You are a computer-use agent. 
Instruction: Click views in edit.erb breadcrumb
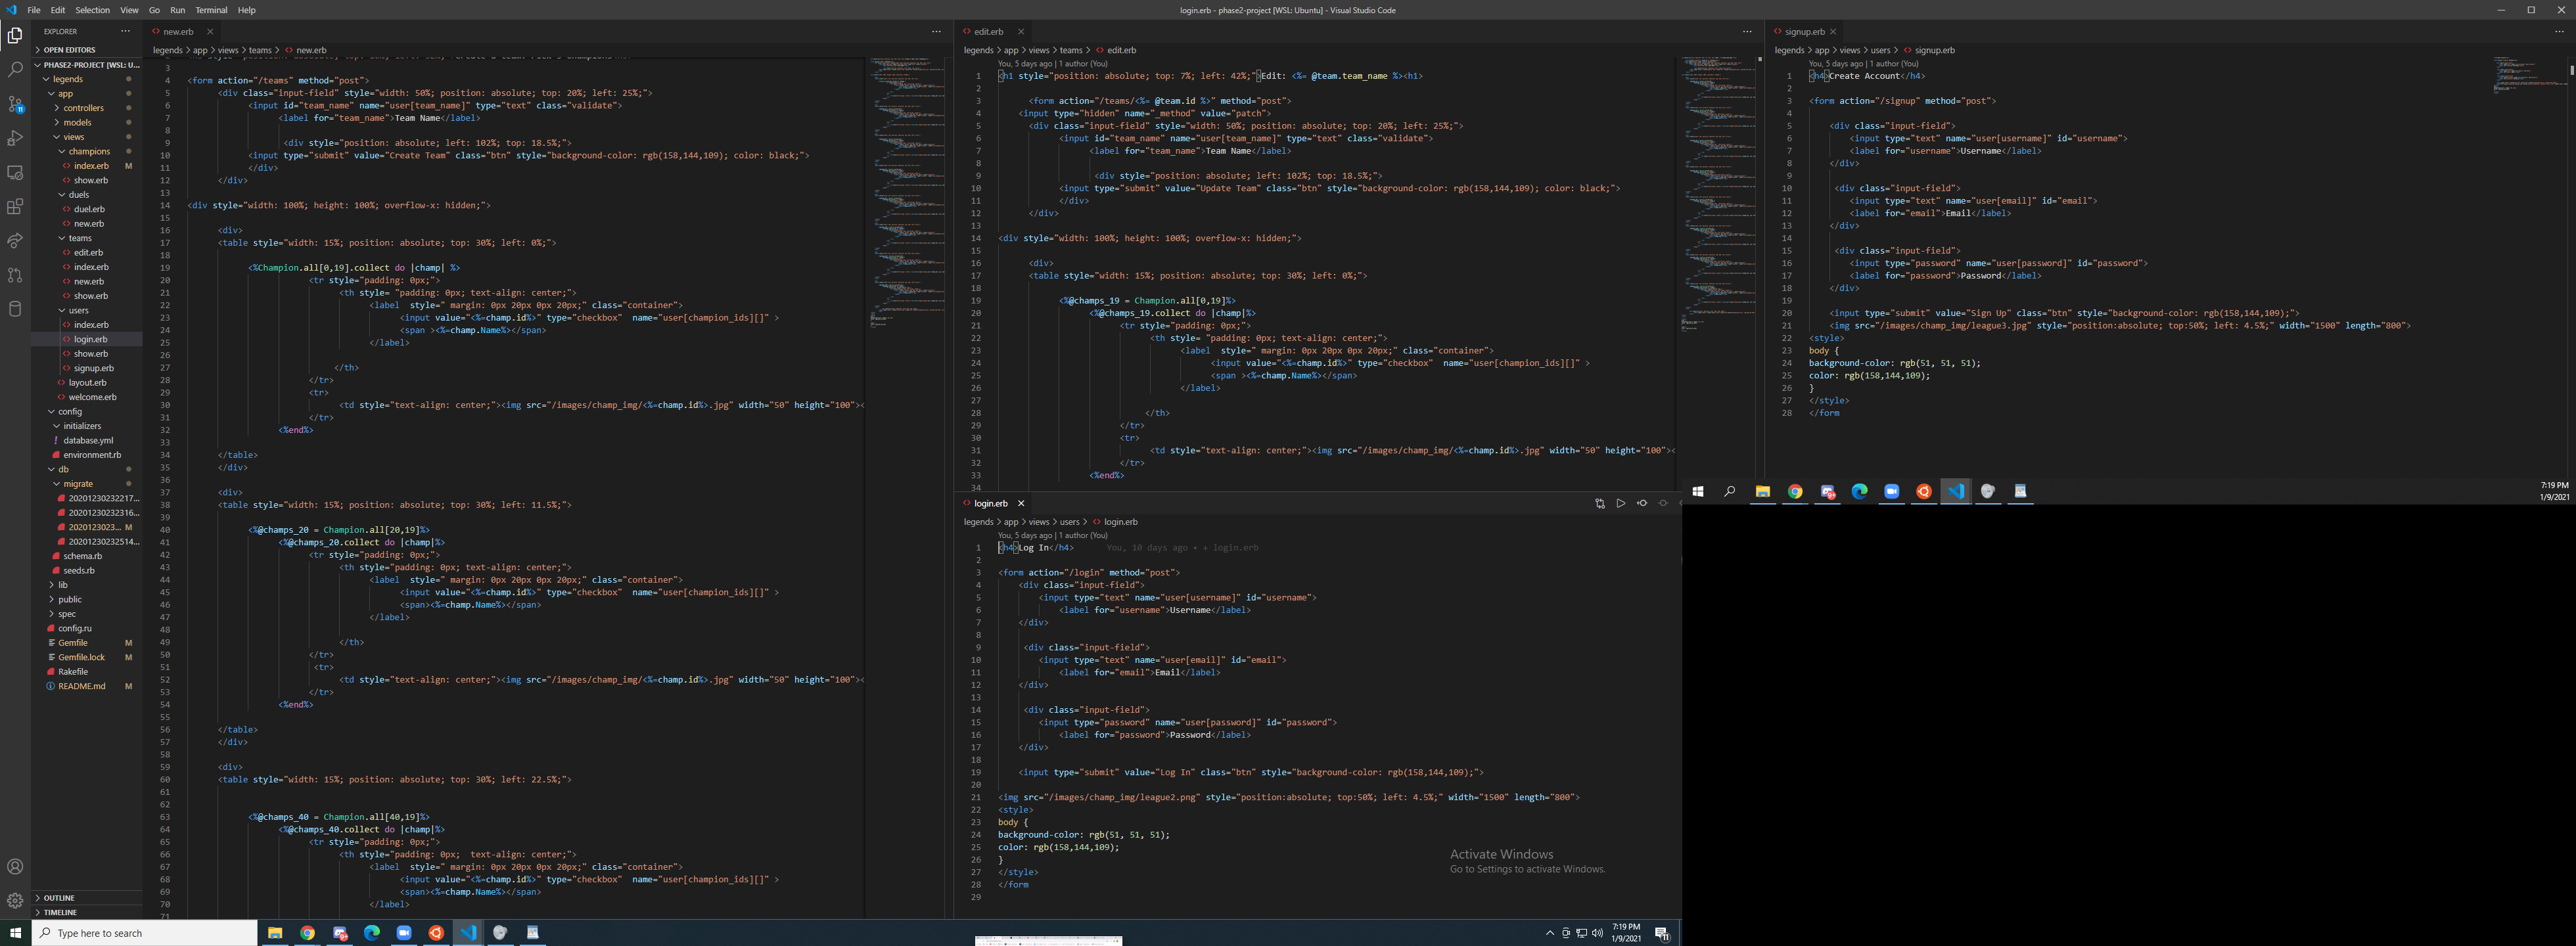(x=1039, y=50)
